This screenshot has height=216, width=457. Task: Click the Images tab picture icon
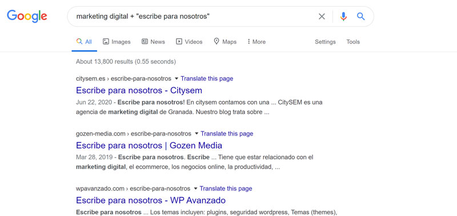click(106, 41)
